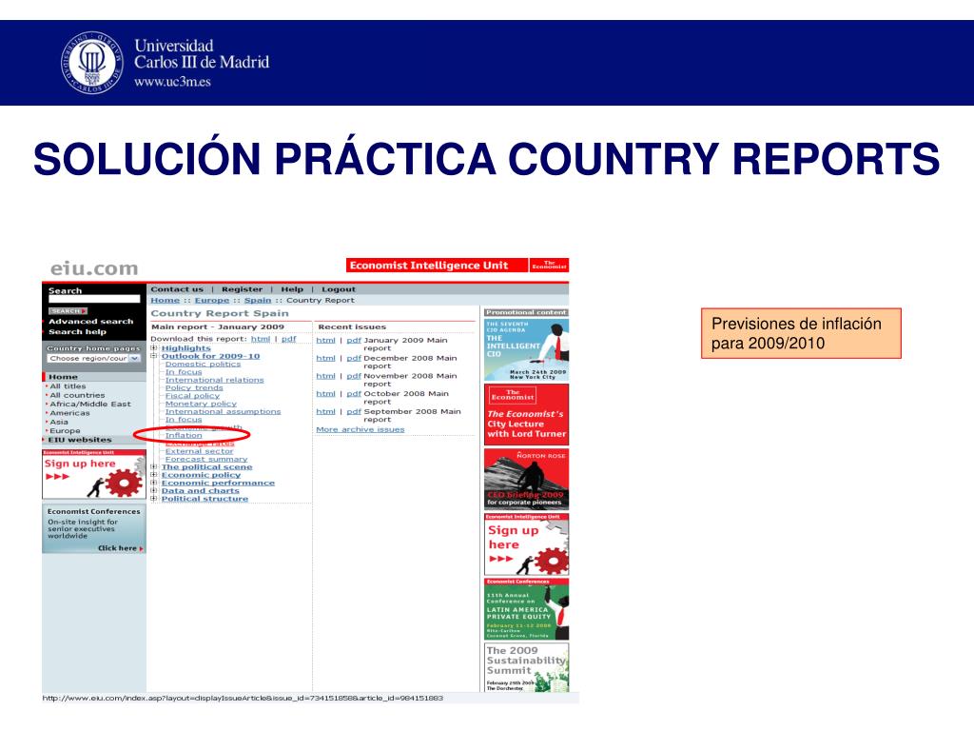Image resolution: width=974 pixels, height=731 pixels.
Task: Go to the Home breadcrumb link
Action: pyautogui.click(x=165, y=300)
